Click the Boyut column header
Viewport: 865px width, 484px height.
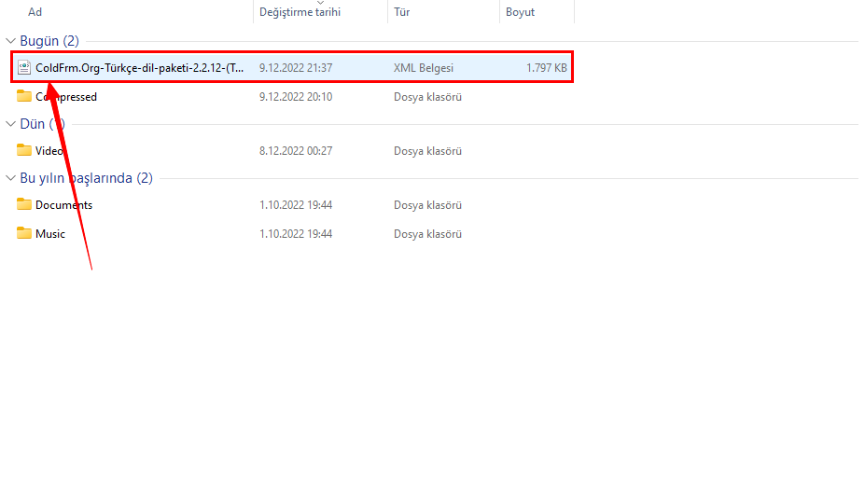click(x=520, y=12)
